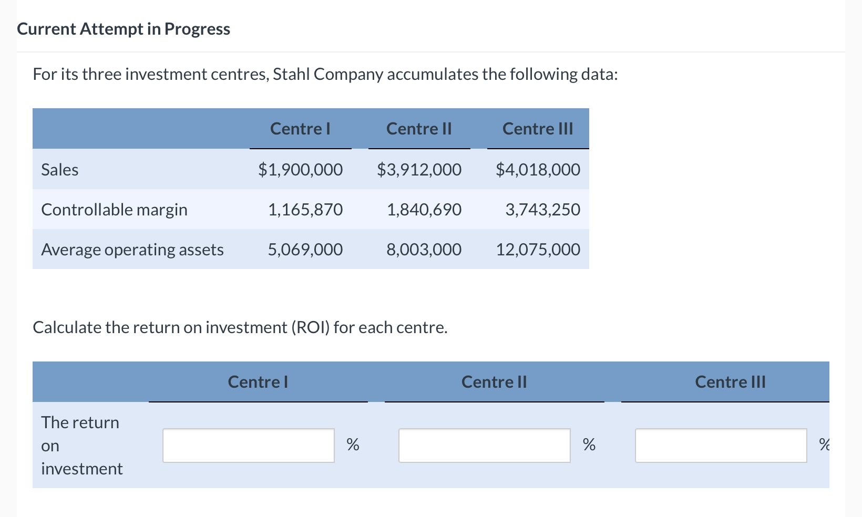Click the $4,018,000 Sales value for Centre III

538,169
